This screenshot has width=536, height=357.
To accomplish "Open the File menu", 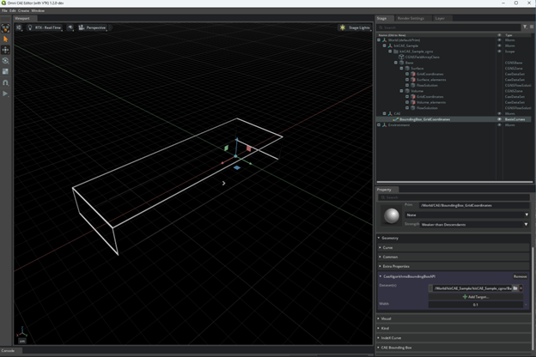I will coord(4,10).
